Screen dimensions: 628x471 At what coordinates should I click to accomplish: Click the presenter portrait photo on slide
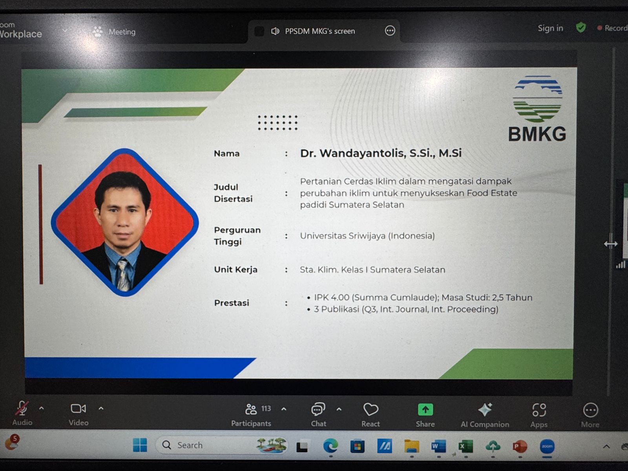pyautogui.click(x=125, y=222)
